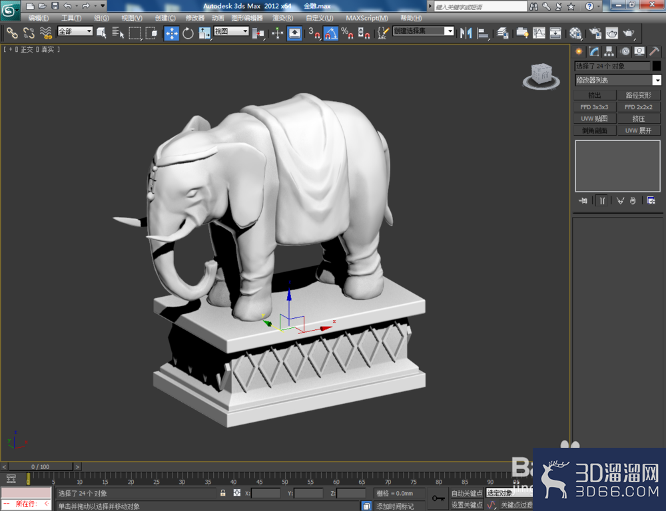Viewport: 666px width, 511px height.
Task: Click the UVW 贴图 modifier button
Action: (x=595, y=118)
